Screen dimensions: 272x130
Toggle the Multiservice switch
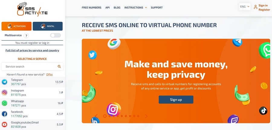tap(56, 35)
